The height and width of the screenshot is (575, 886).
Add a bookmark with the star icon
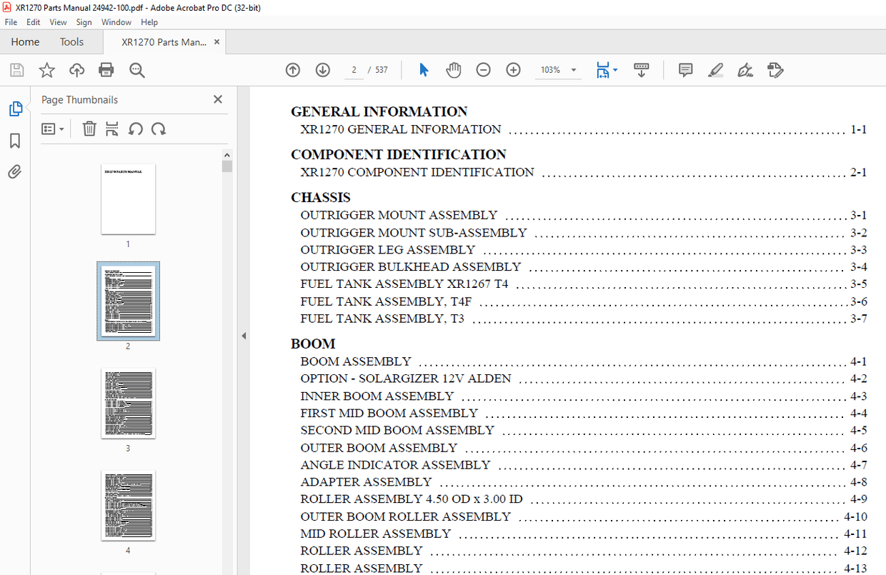pyautogui.click(x=47, y=70)
